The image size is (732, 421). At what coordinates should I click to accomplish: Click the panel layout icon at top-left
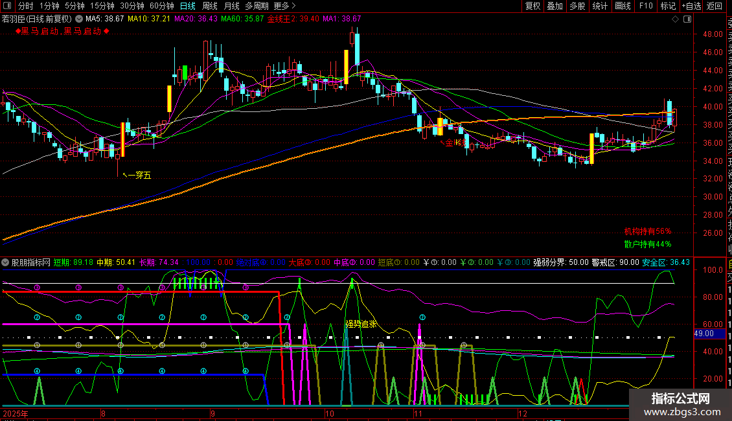[8, 6]
